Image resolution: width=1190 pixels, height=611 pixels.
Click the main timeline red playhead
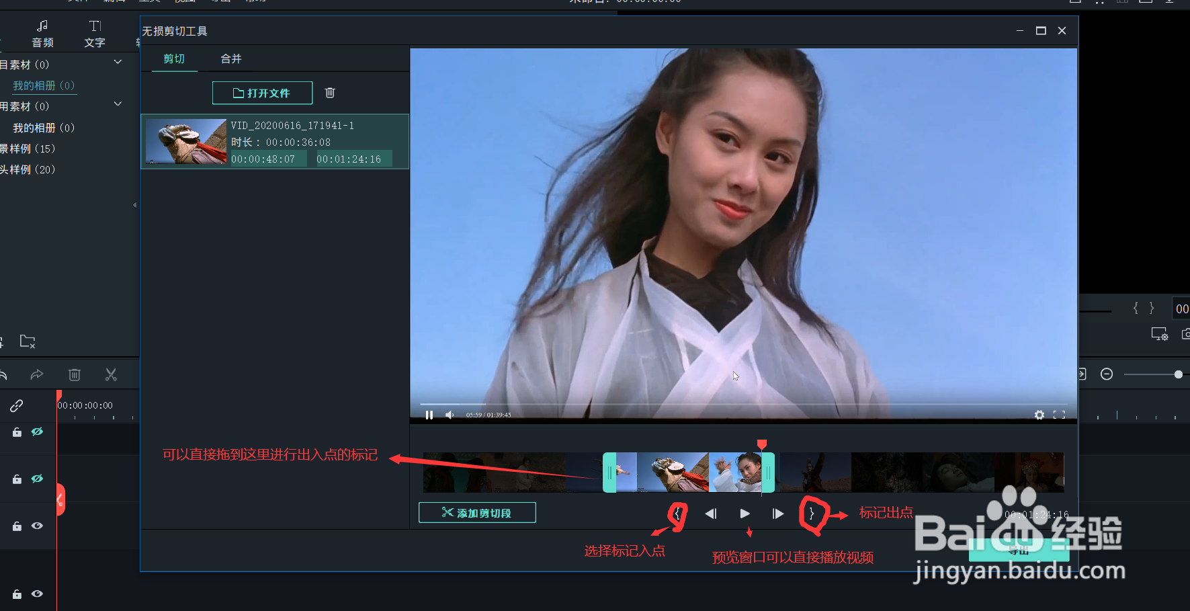pyautogui.click(x=59, y=395)
